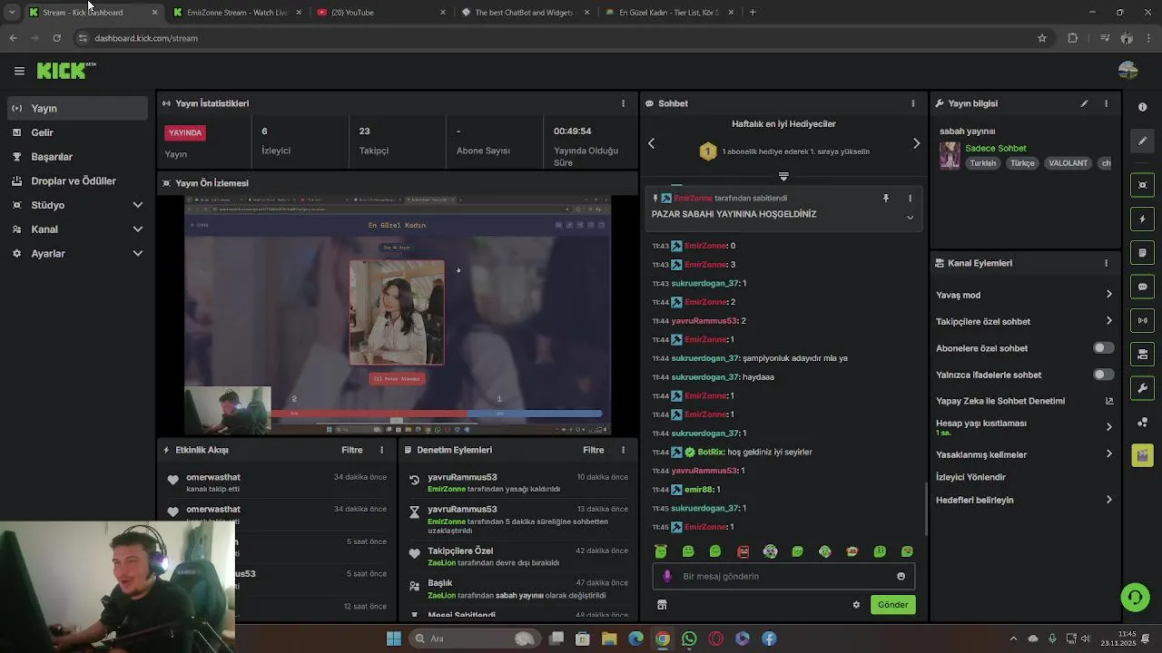Viewport: 1162px width, 653px height.
Task: Click the stream preview thumbnail
Action: coord(397,316)
